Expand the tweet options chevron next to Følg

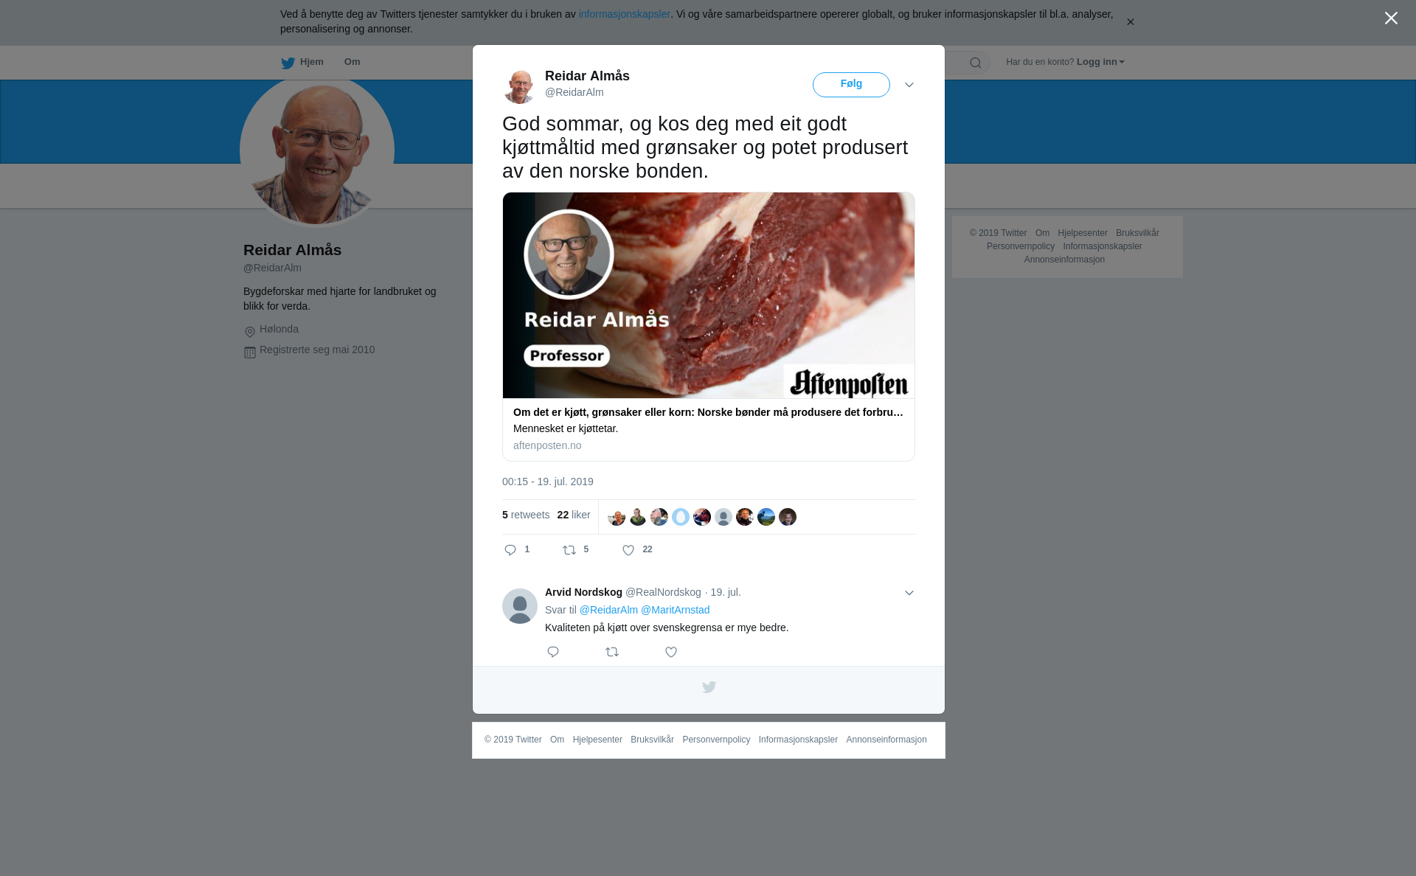909,85
